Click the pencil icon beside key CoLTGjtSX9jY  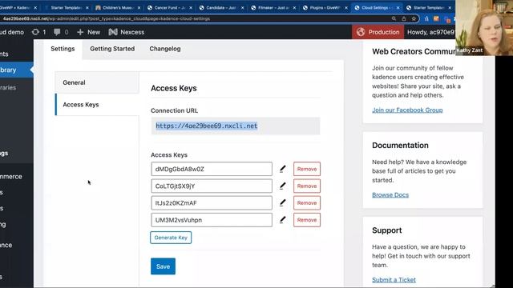[283, 186]
